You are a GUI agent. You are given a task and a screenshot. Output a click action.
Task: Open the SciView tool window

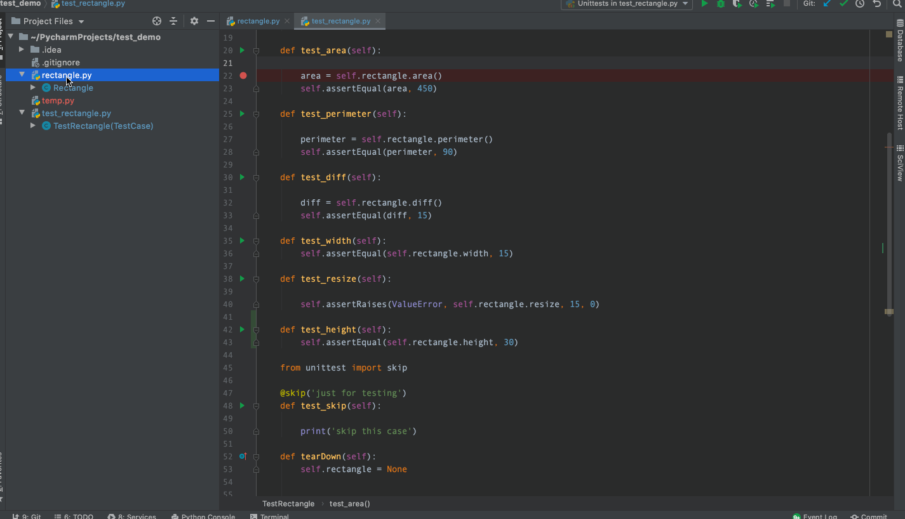900,163
